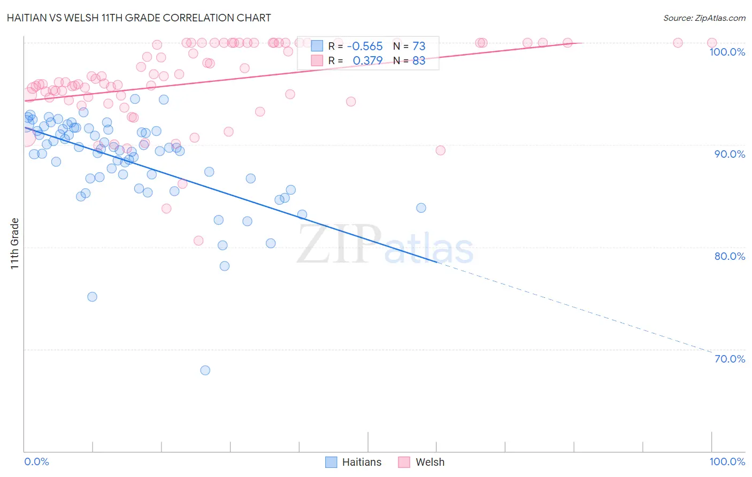752x477 pixels.
Task: Click the N = 73 value
Action: (409, 46)
